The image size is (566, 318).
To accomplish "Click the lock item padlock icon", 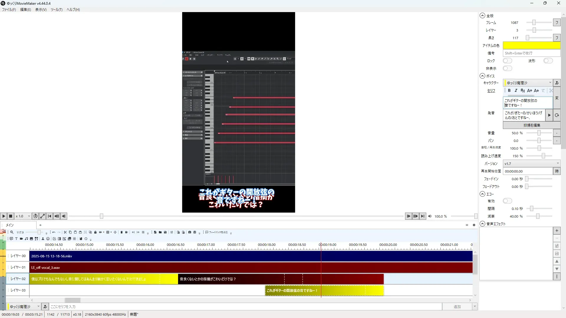I will (x=95, y=232).
